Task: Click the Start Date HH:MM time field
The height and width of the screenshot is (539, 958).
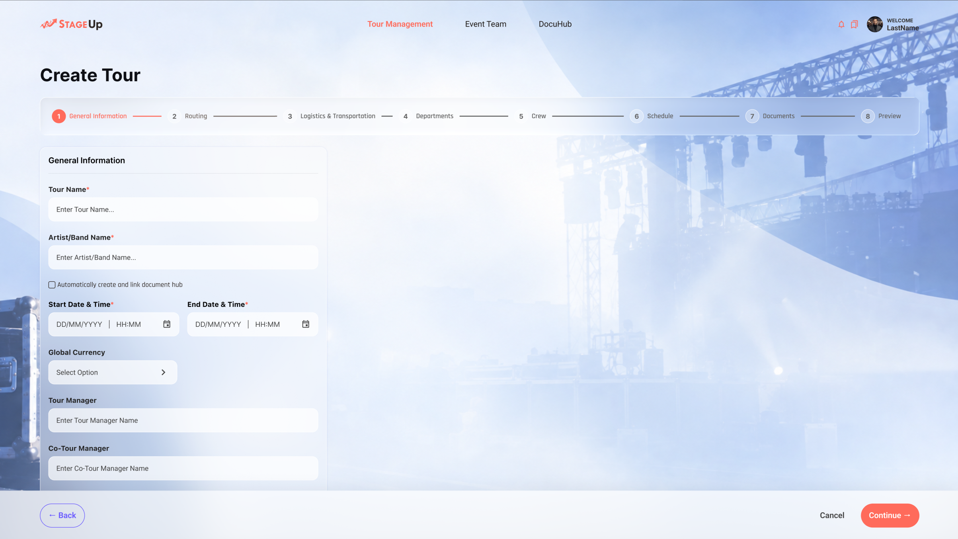Action: click(x=129, y=324)
